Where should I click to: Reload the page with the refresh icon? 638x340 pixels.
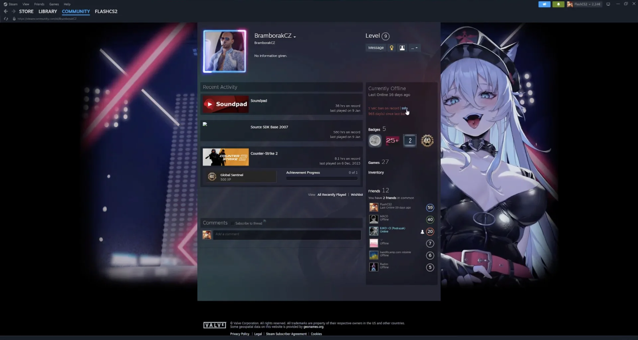(x=6, y=19)
